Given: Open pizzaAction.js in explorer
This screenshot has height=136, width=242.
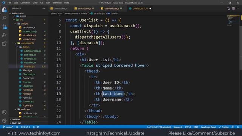Looking at the screenshot, I should click(29, 35).
